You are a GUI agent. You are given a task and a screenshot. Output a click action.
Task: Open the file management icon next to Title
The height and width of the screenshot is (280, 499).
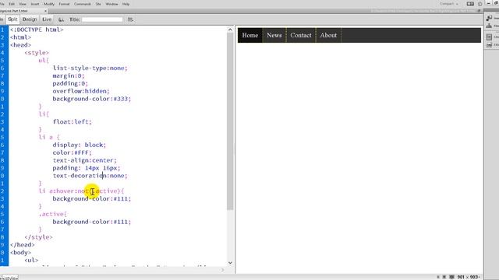[x=130, y=19]
